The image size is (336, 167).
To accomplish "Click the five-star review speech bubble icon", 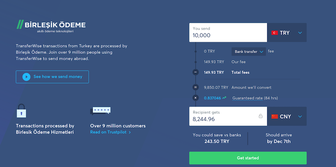I will click(100, 111).
